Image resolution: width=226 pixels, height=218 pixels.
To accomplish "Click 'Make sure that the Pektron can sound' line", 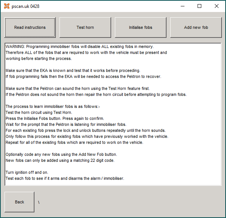I will [77, 88].
